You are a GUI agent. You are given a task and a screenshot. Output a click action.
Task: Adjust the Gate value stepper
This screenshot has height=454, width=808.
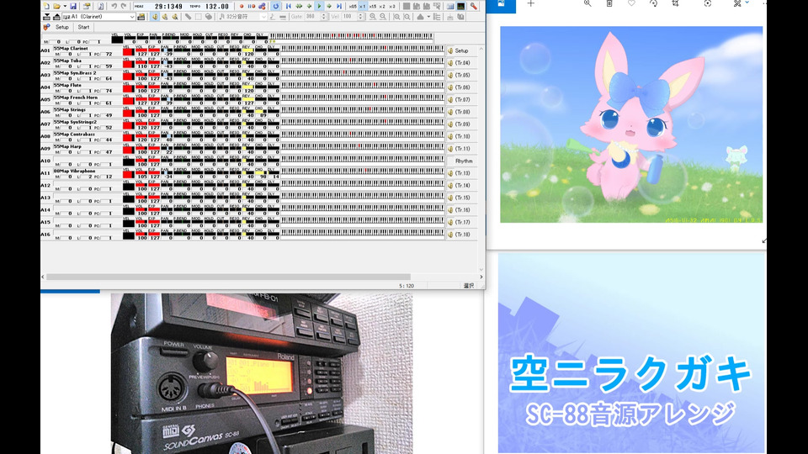[323, 17]
